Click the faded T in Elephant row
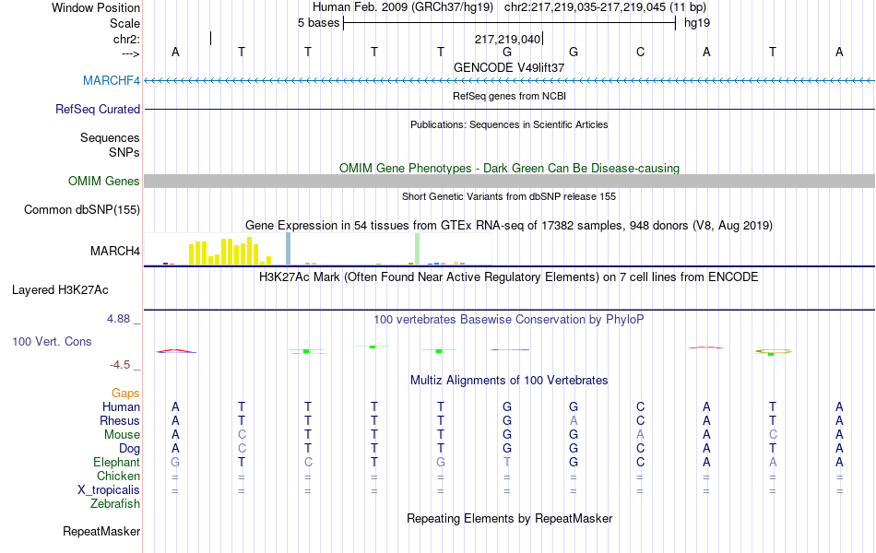 tap(507, 462)
